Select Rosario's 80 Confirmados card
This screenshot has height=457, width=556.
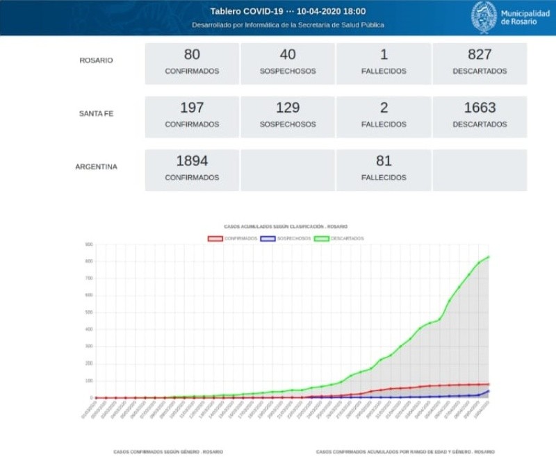coord(192,63)
